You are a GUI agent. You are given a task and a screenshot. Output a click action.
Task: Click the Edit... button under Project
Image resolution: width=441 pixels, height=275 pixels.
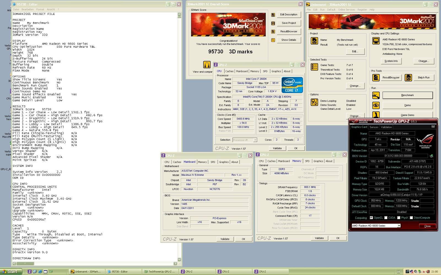point(355,51)
